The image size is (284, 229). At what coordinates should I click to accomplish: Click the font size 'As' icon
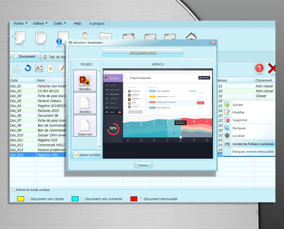(39, 68)
